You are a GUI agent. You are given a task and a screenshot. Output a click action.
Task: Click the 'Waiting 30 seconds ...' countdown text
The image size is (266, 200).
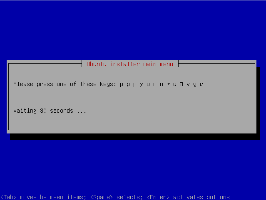[50, 111]
